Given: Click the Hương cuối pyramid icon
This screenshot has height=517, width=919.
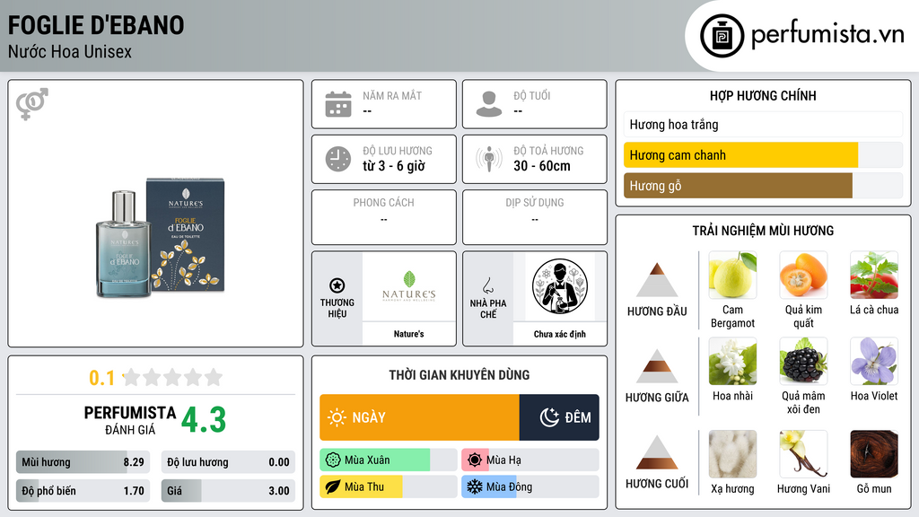Looking at the screenshot, I should (x=657, y=452).
